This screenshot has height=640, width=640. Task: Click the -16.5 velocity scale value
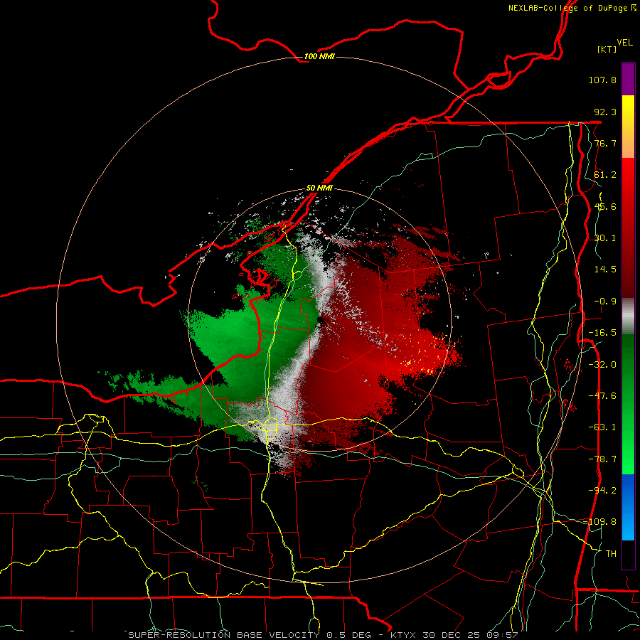(x=602, y=333)
